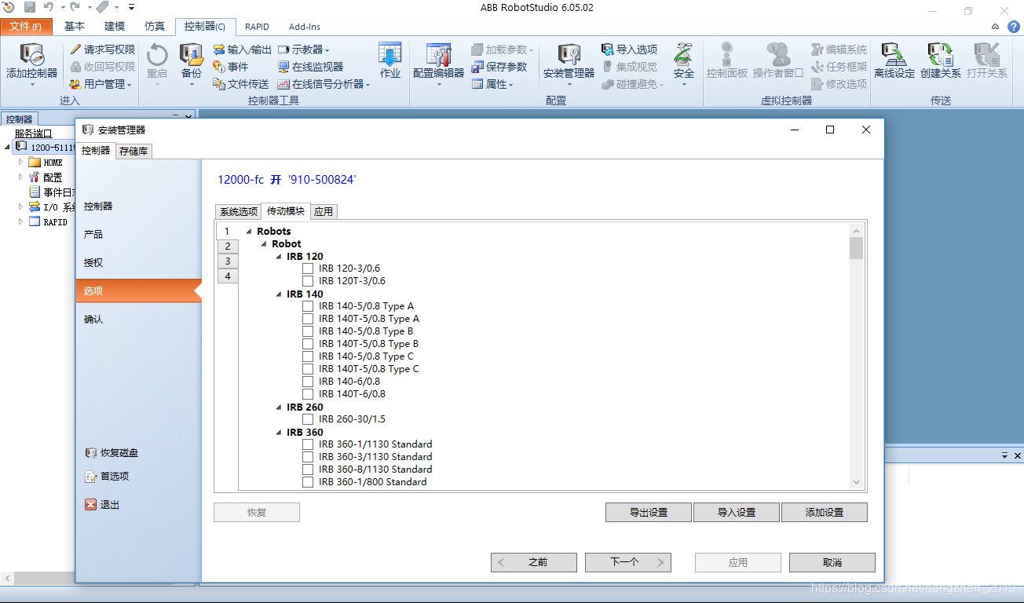Click the 作业 jobs icon

(x=390, y=55)
